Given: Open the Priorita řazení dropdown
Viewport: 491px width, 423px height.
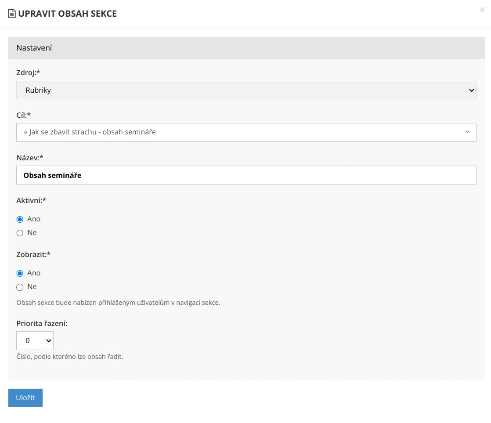Looking at the screenshot, I should [35, 340].
